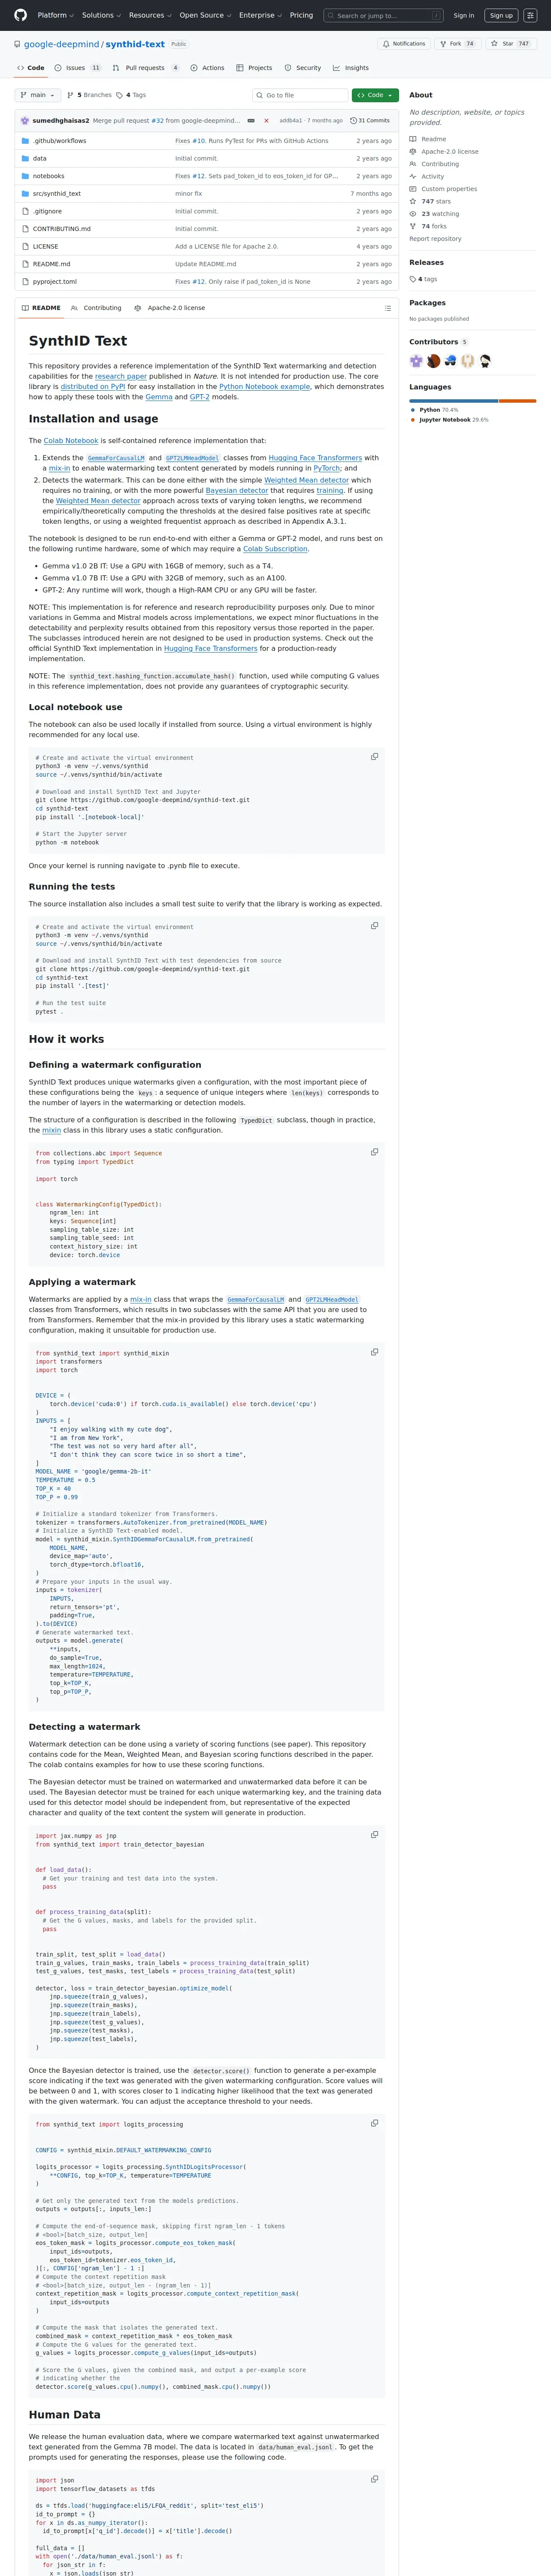This screenshot has height=2576, width=551.
Task: Click the sumedhghaisas2 avatar in the commit bar
Action: (25, 121)
